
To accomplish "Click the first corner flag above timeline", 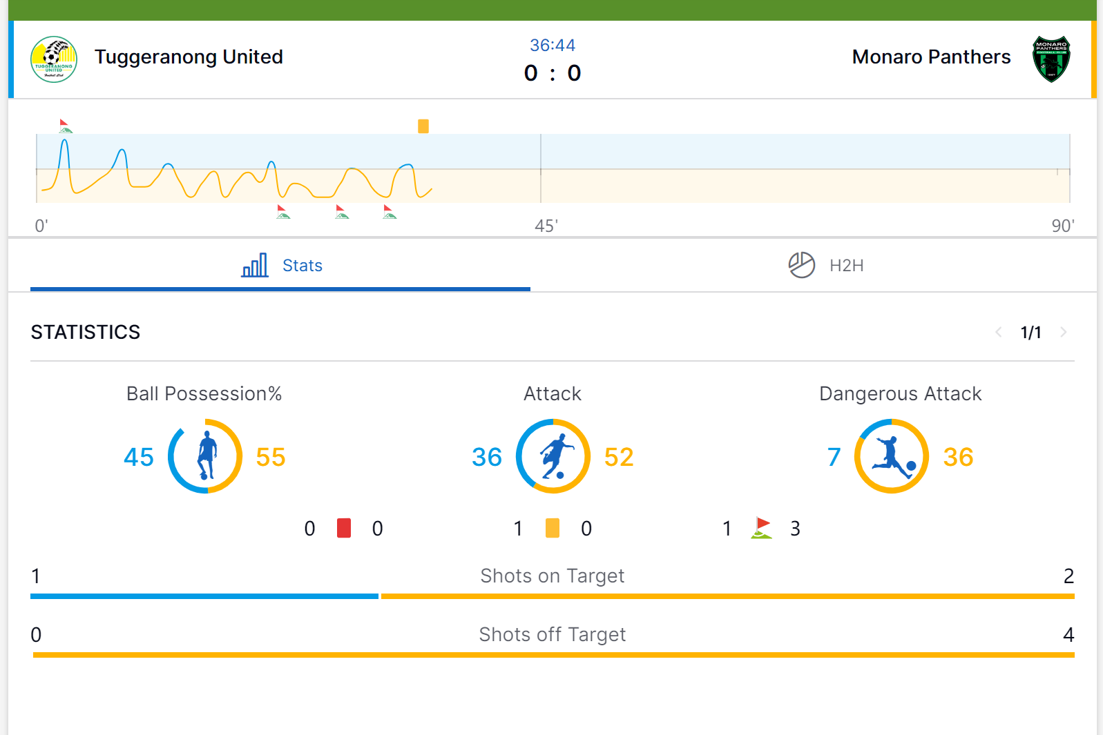I will click(66, 126).
